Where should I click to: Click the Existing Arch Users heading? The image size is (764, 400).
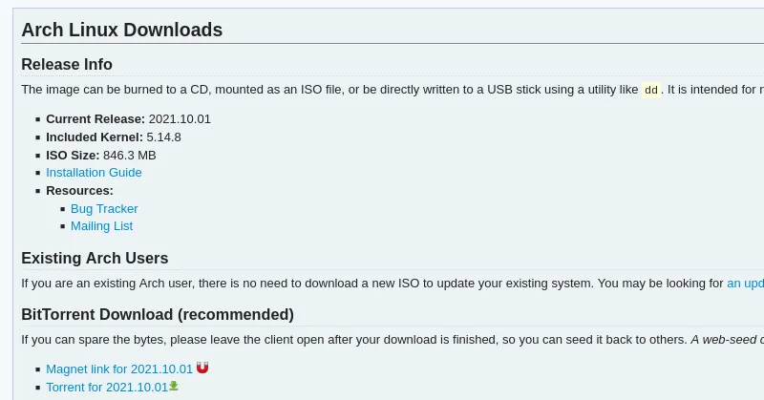click(x=95, y=258)
